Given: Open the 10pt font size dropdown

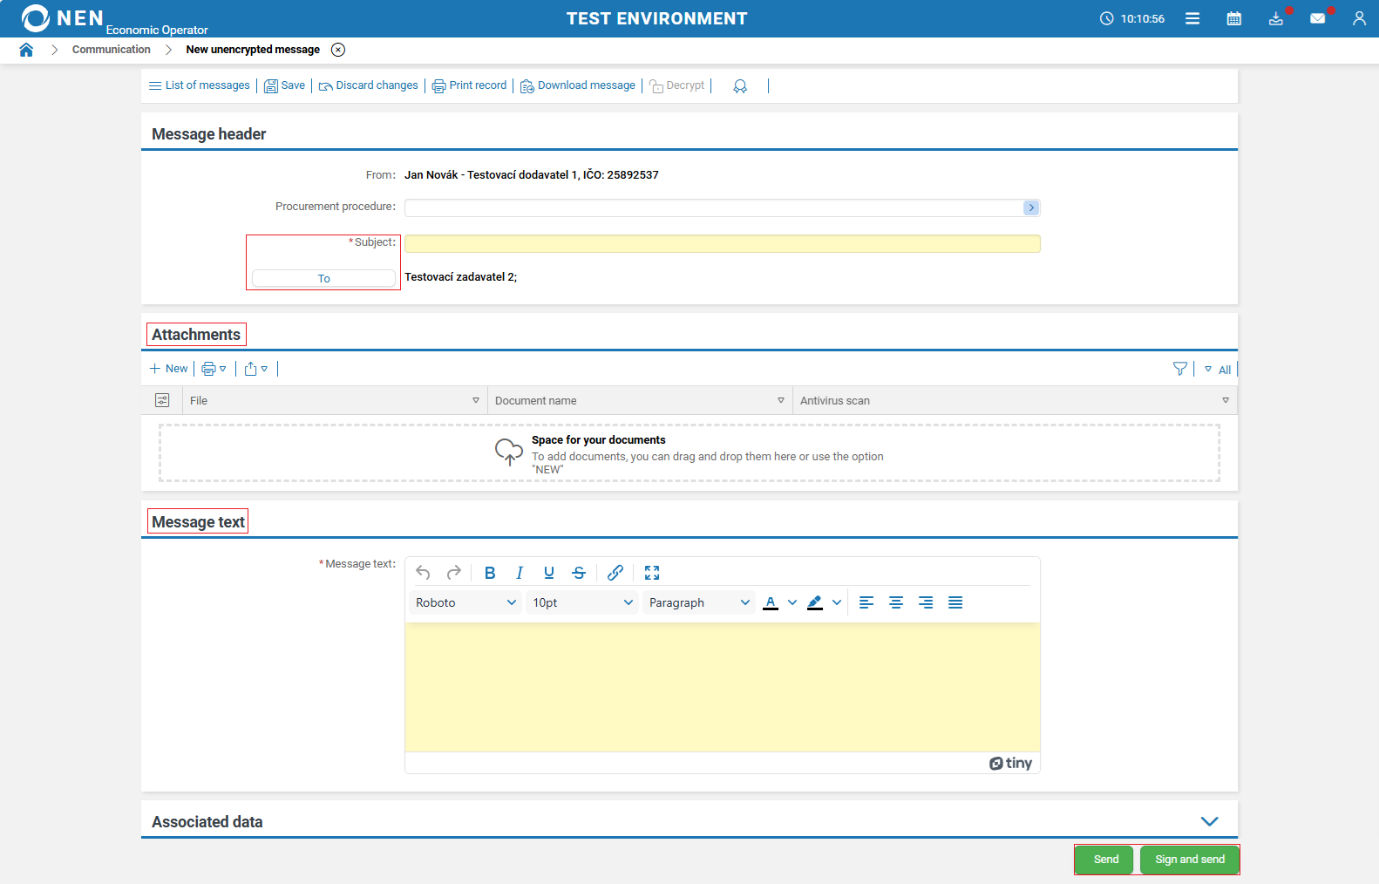Looking at the screenshot, I should 582,602.
